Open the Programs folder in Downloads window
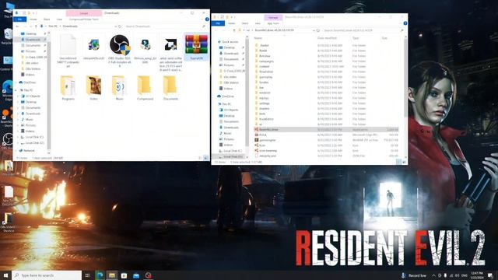The image size is (498, 280). coord(68,88)
